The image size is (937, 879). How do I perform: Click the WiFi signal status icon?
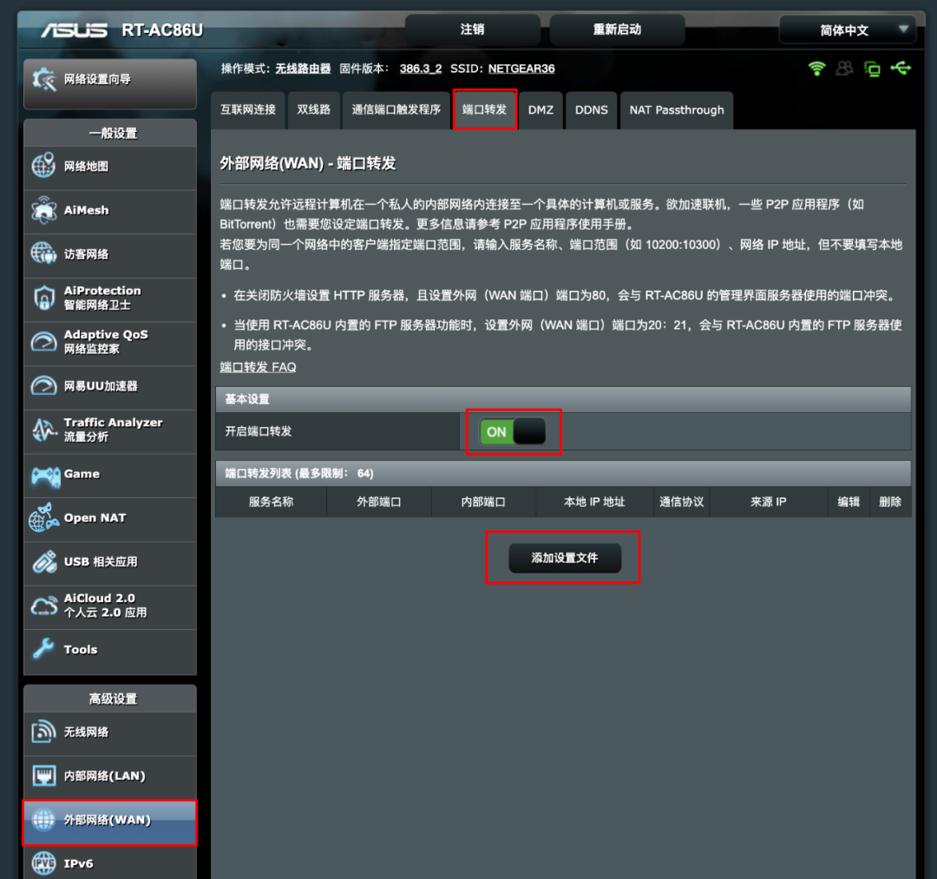pos(816,69)
